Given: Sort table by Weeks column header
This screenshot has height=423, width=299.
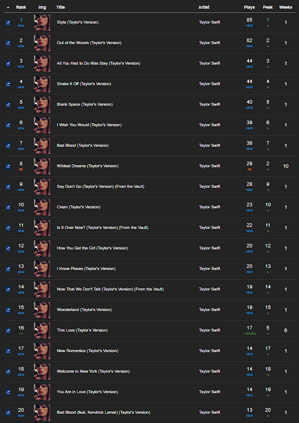Looking at the screenshot, I should point(286,7).
